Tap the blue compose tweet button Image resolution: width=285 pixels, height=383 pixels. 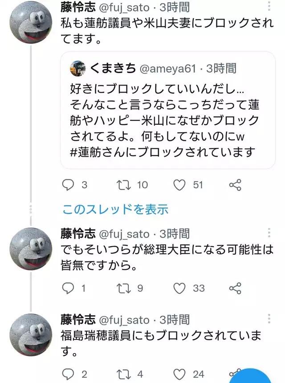point(252,375)
